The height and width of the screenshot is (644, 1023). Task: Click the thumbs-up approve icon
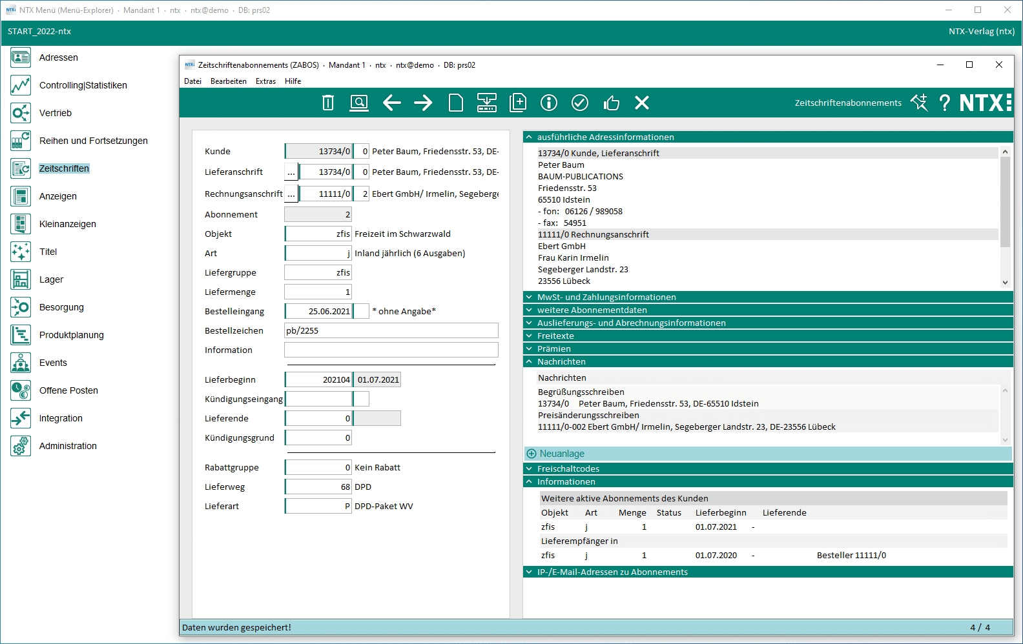(611, 103)
